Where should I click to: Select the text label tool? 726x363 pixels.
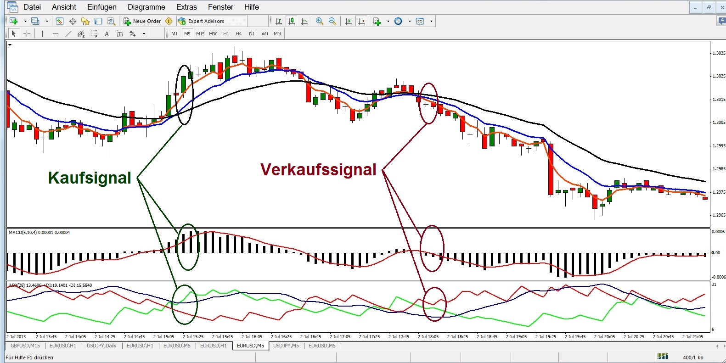pyautogui.click(x=120, y=34)
